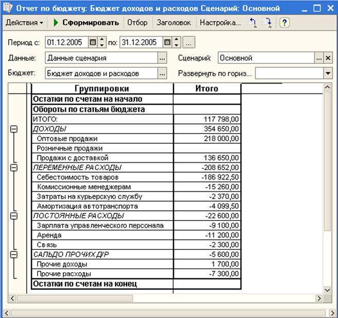Collapse the ПОСТОЯННЫЕ РАСХОДЫ group
This screenshot has height=318, width=338.
coord(14,216)
